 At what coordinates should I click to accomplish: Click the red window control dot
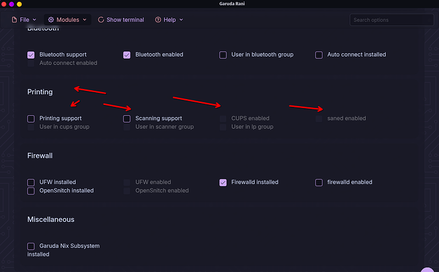4,4
